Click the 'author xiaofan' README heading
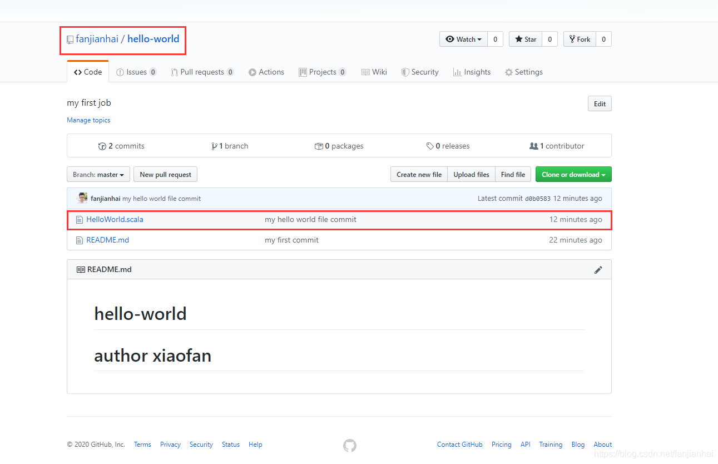Viewport: 718px width, 464px height. click(152, 356)
